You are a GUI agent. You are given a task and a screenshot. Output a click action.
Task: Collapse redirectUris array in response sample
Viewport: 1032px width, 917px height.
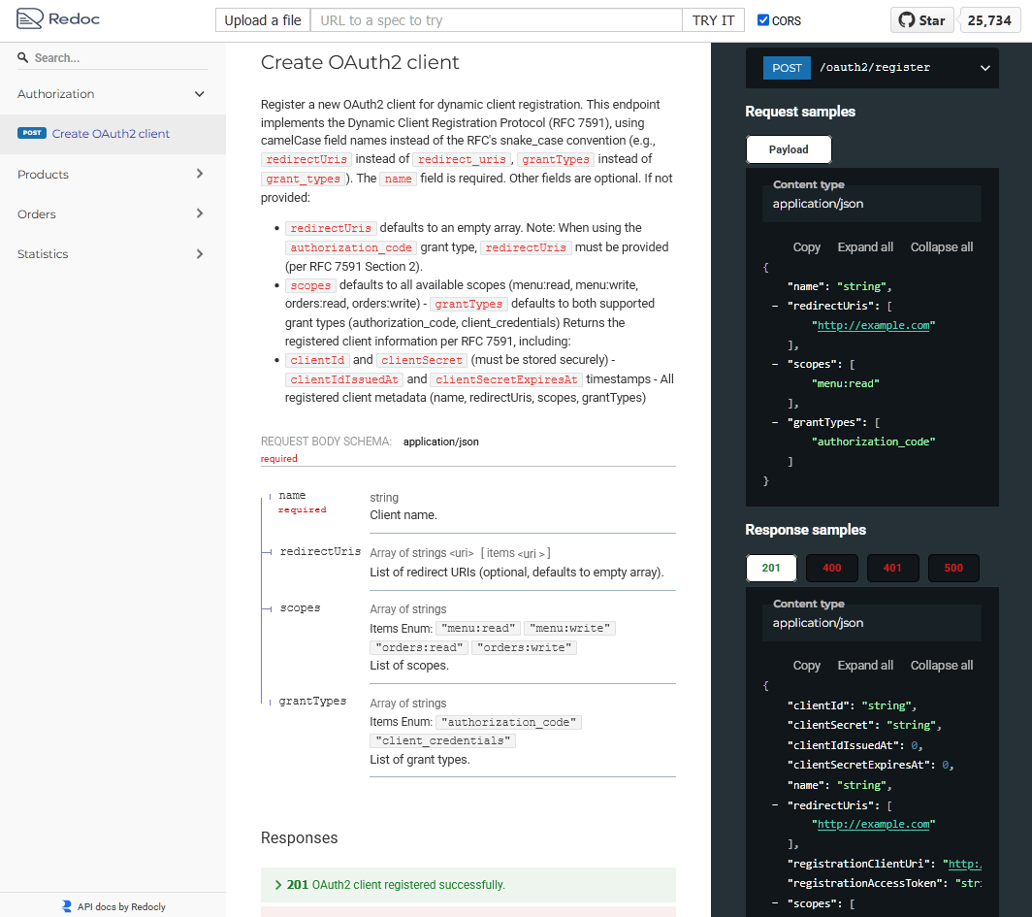(x=775, y=805)
